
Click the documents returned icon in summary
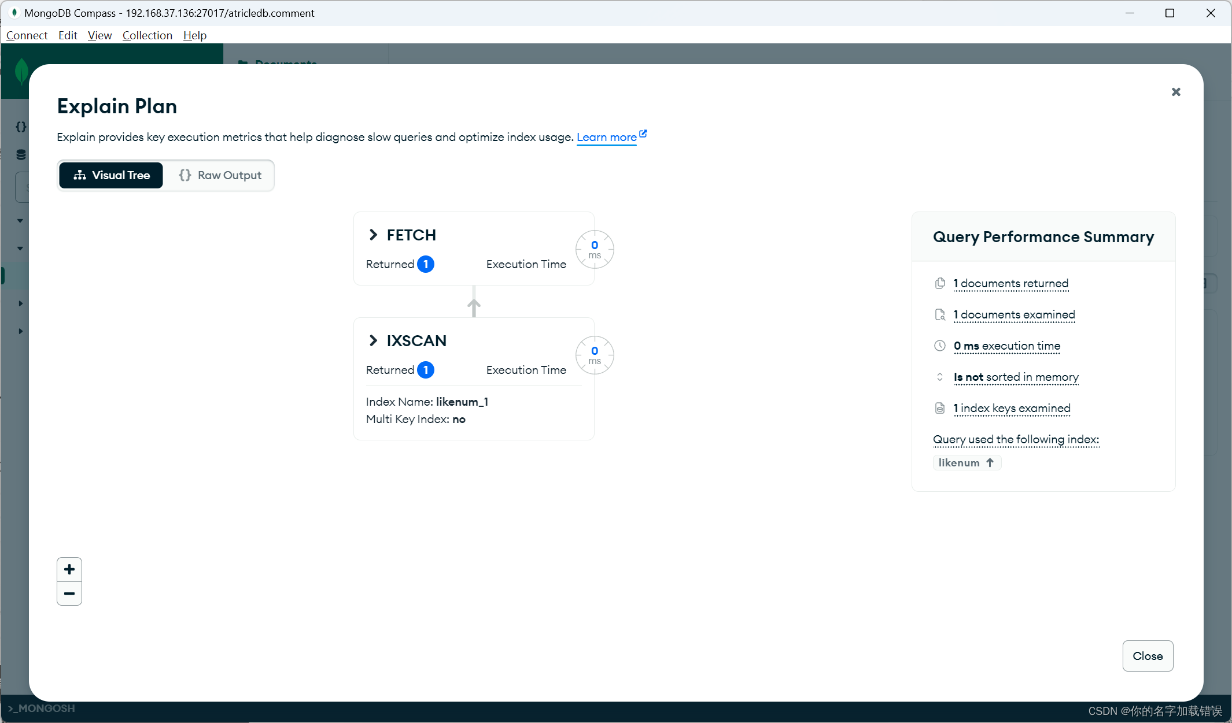coord(940,283)
